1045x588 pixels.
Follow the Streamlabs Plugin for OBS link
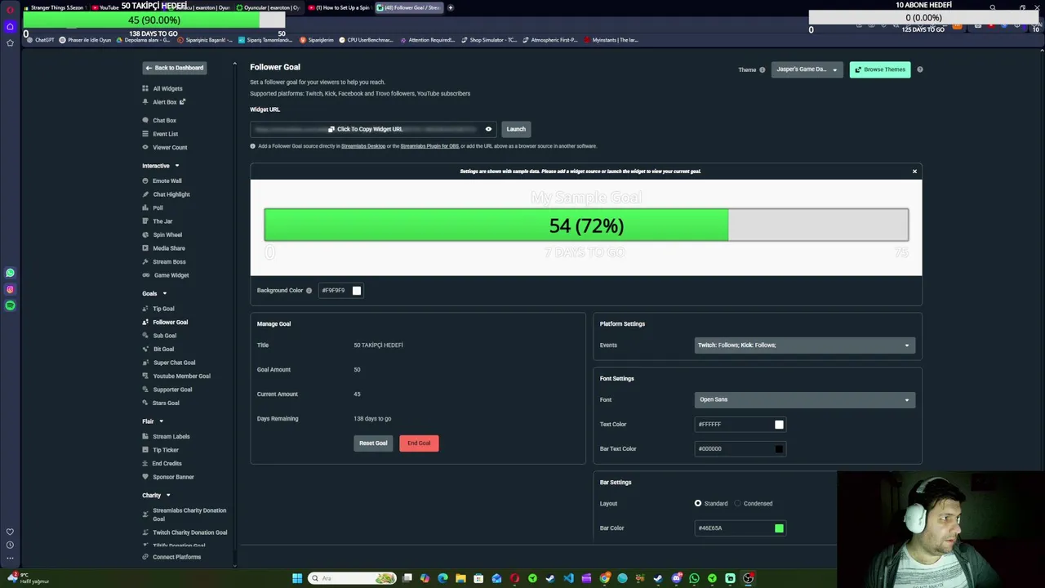tap(429, 146)
